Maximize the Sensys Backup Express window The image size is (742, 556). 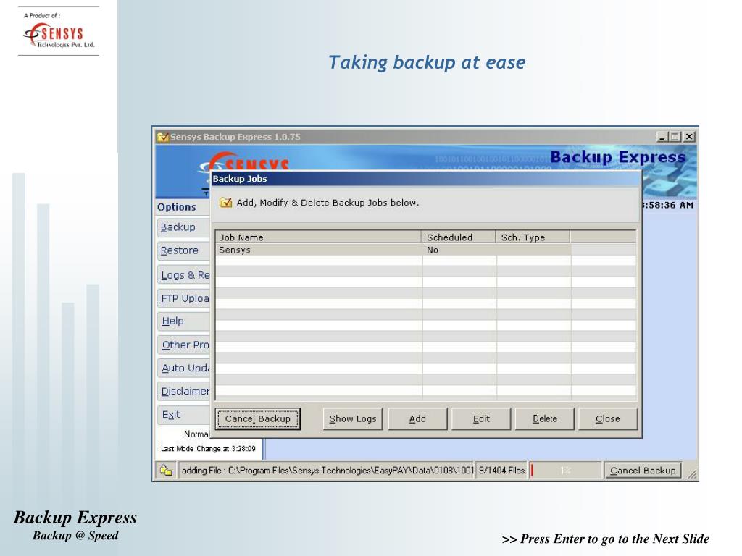point(675,137)
